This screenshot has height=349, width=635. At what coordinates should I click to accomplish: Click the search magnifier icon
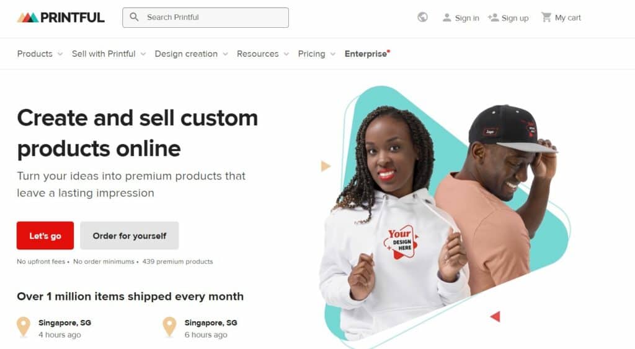click(134, 17)
